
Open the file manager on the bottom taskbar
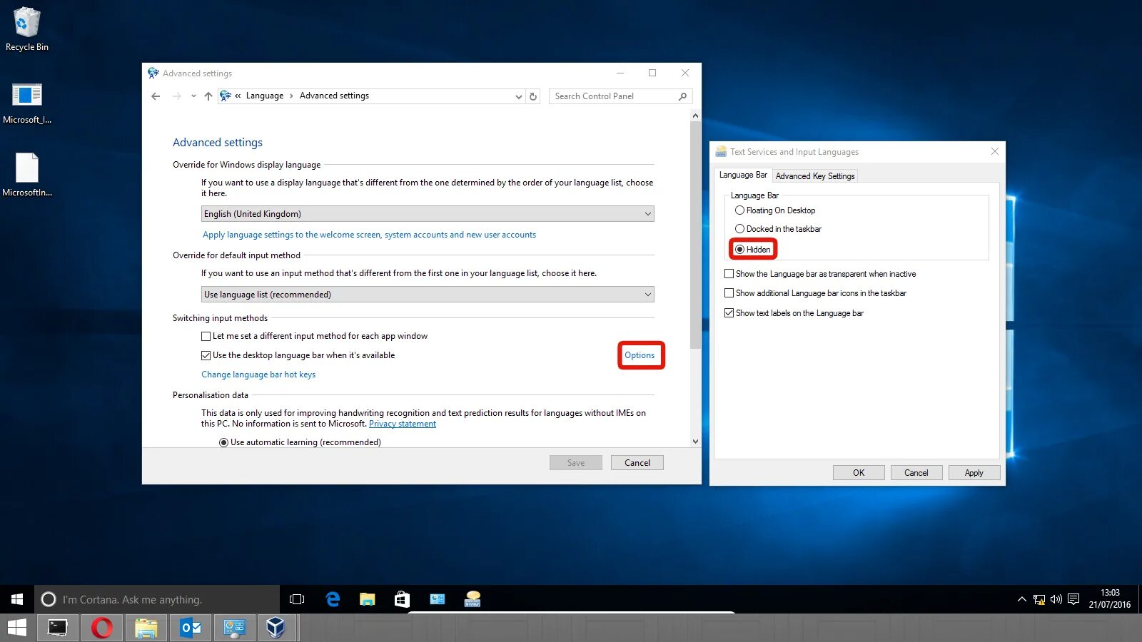coord(146,628)
